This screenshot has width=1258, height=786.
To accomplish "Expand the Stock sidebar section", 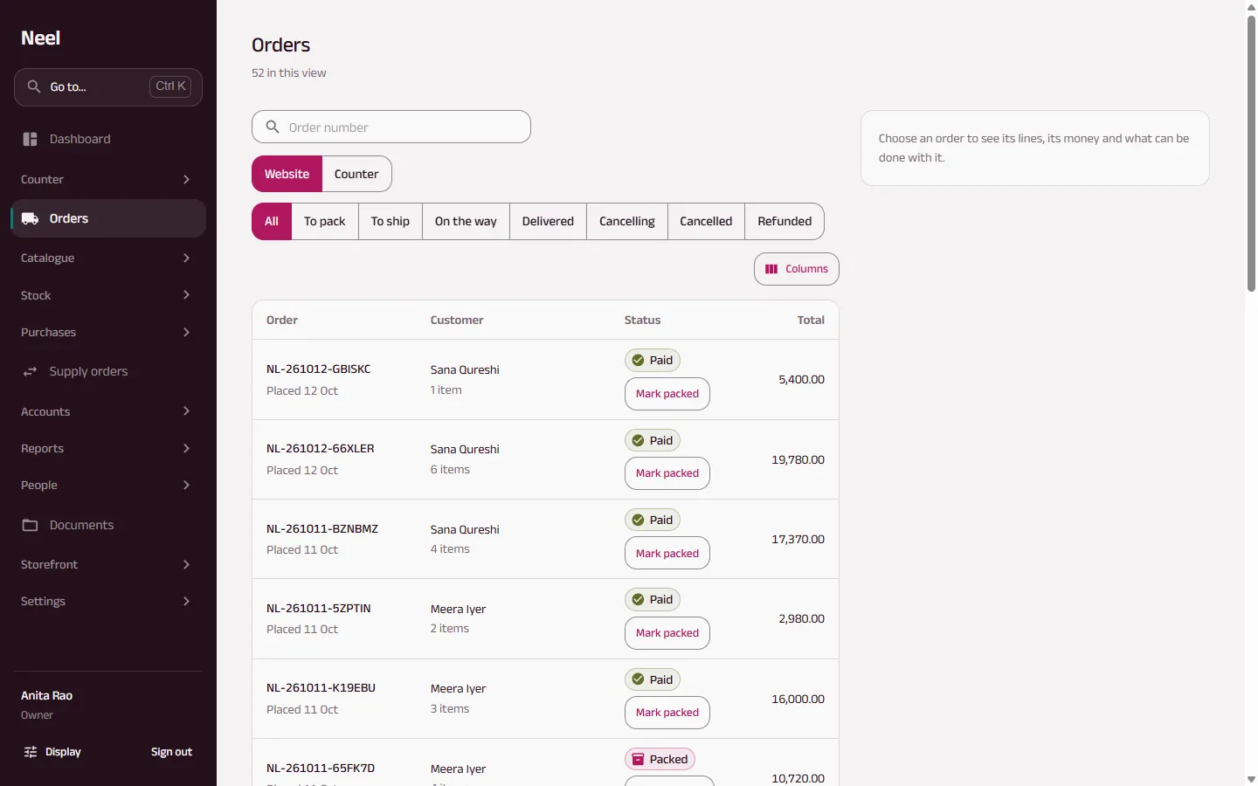I will pos(108,295).
